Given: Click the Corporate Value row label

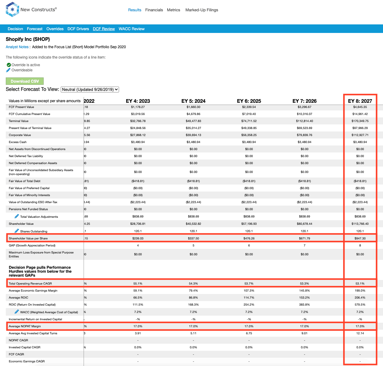Looking at the screenshot, I should click(x=20, y=135).
